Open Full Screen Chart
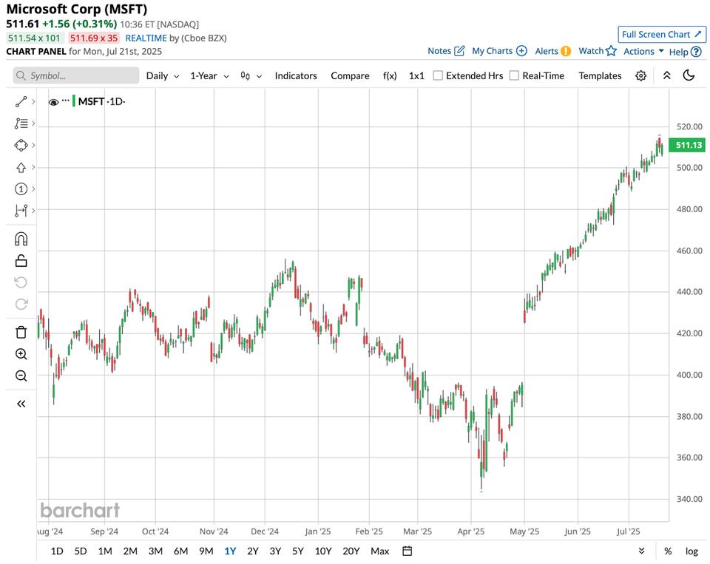710x564 pixels. click(661, 35)
